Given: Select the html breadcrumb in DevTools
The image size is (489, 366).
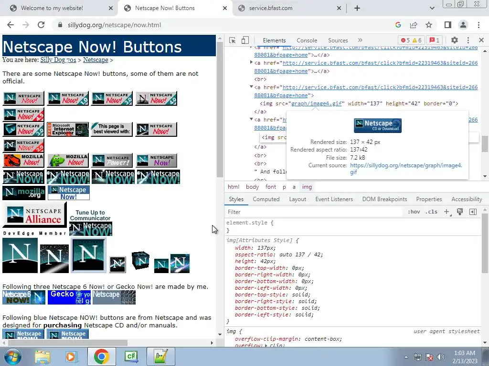Looking at the screenshot, I should 233,187.
